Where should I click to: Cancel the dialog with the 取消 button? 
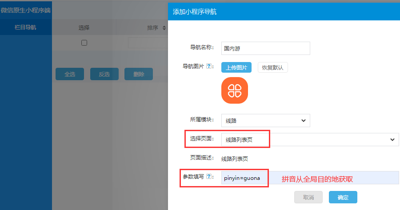tap(308, 197)
